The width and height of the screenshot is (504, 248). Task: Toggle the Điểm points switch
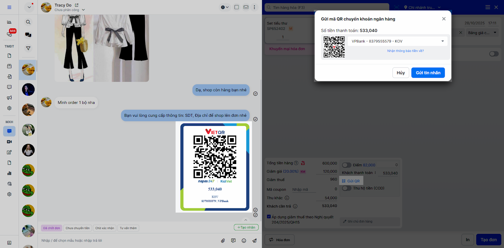click(x=347, y=165)
